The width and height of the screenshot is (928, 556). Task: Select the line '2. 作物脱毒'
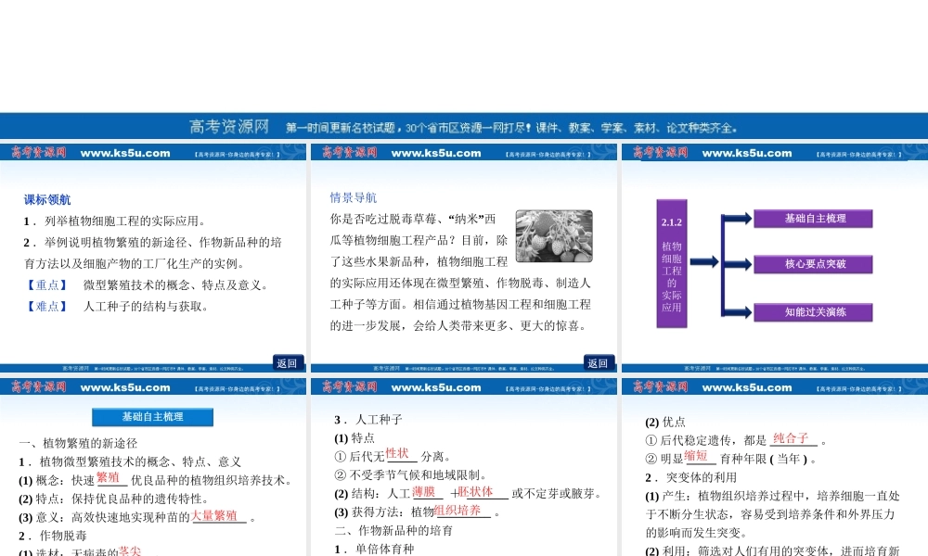[53, 536]
